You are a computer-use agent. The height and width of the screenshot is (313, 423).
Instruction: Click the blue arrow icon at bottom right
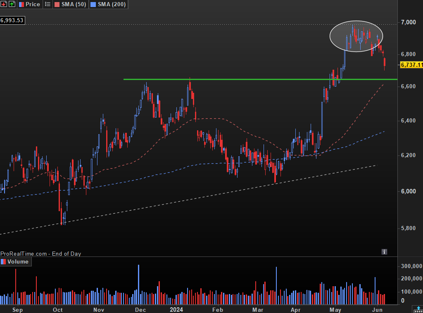coord(418,309)
